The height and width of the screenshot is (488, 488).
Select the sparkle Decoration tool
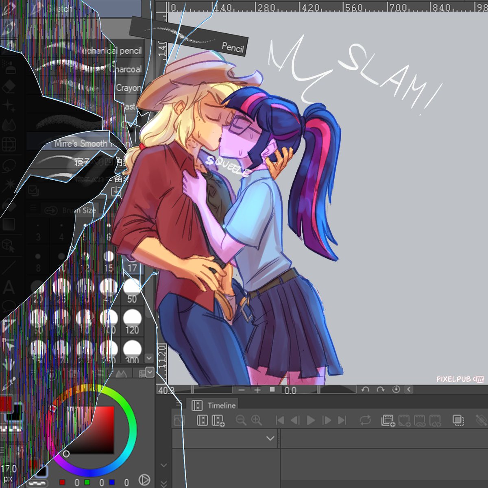(x=9, y=106)
